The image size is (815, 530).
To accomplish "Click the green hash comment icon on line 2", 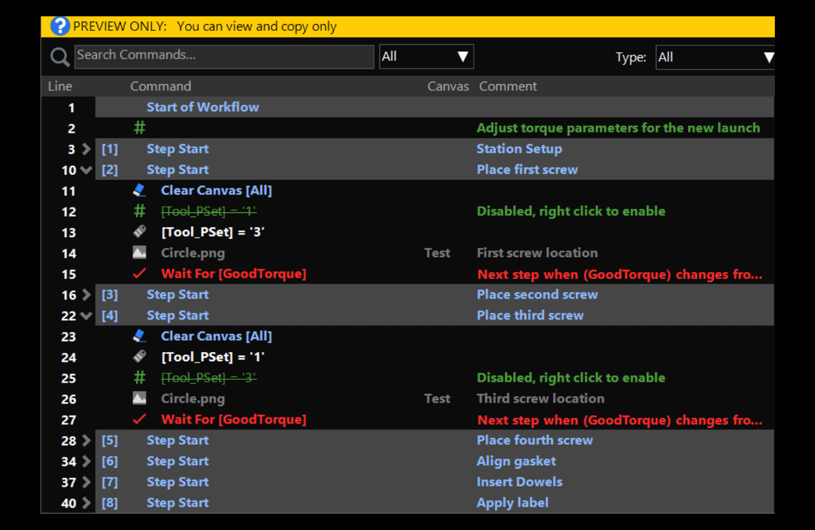I will click(x=139, y=128).
